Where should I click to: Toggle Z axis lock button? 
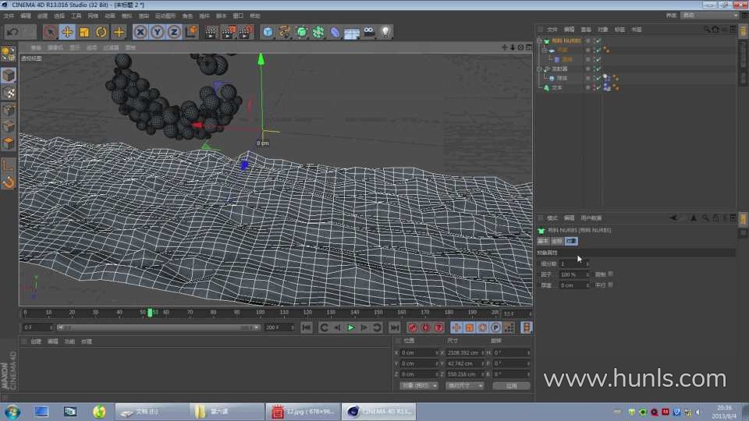click(x=173, y=32)
